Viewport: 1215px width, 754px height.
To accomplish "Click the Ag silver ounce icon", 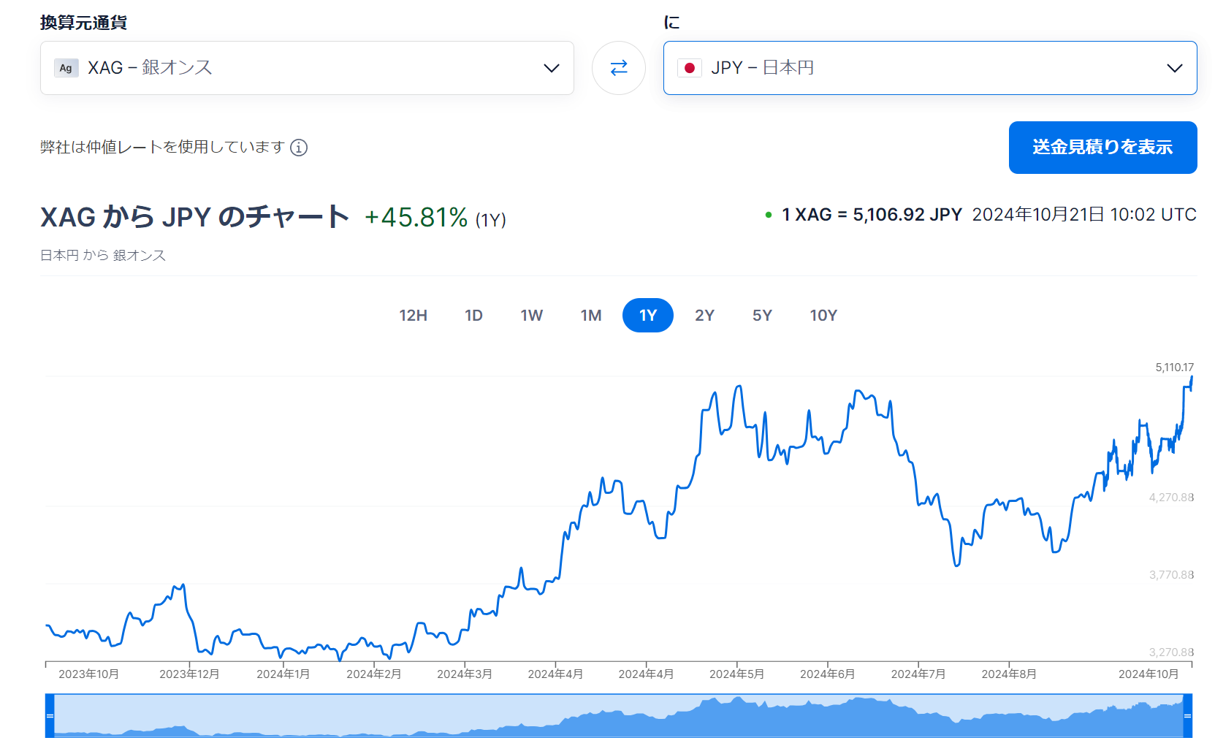I will [x=66, y=68].
